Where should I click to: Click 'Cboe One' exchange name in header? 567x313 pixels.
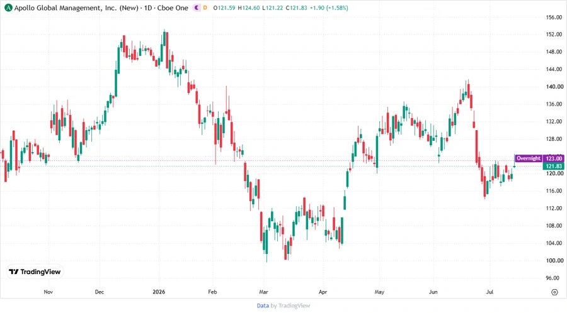[173, 8]
